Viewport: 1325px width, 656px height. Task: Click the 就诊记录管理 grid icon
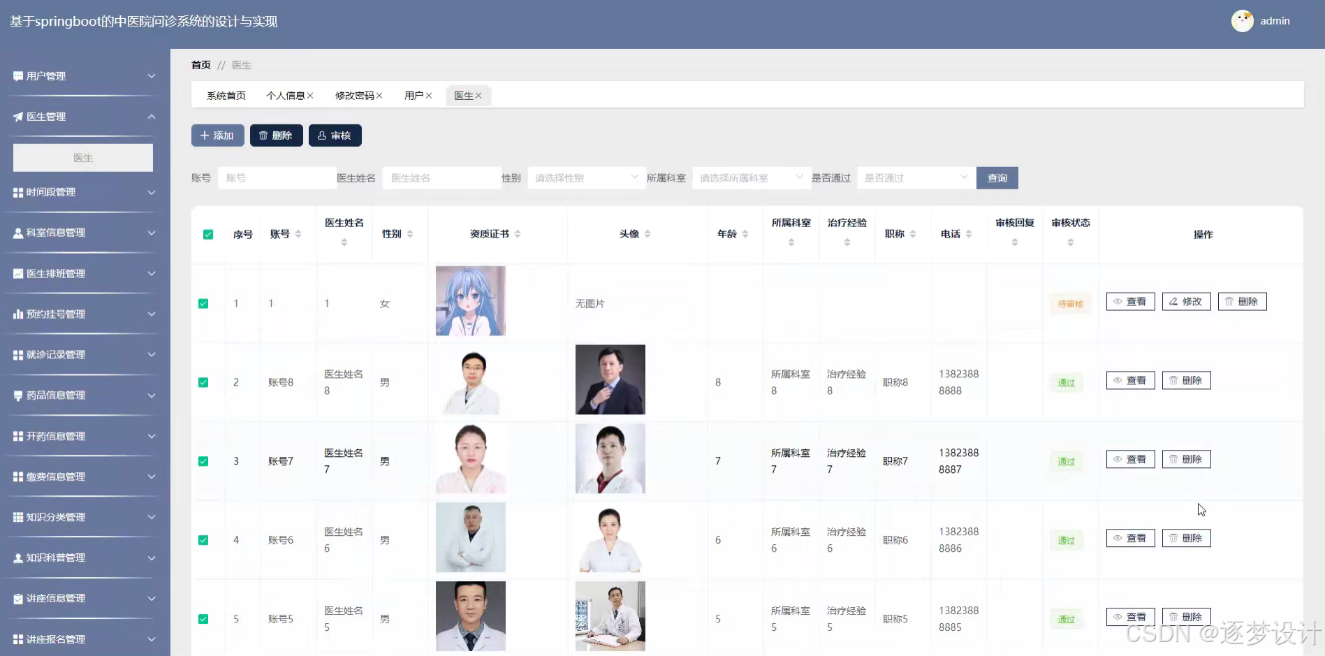18,355
